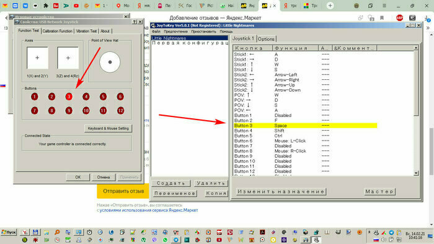Click Keyboard & Mouse Setting button
The width and height of the screenshot is (434, 244).
[x=108, y=128]
